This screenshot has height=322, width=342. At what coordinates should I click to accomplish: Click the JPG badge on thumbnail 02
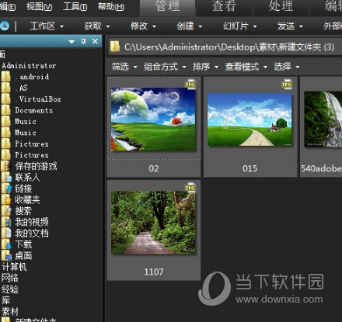point(190,85)
